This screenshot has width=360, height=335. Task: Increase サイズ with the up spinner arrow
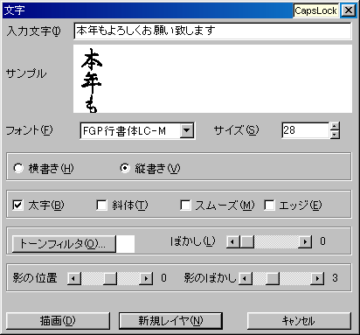tap(335, 126)
